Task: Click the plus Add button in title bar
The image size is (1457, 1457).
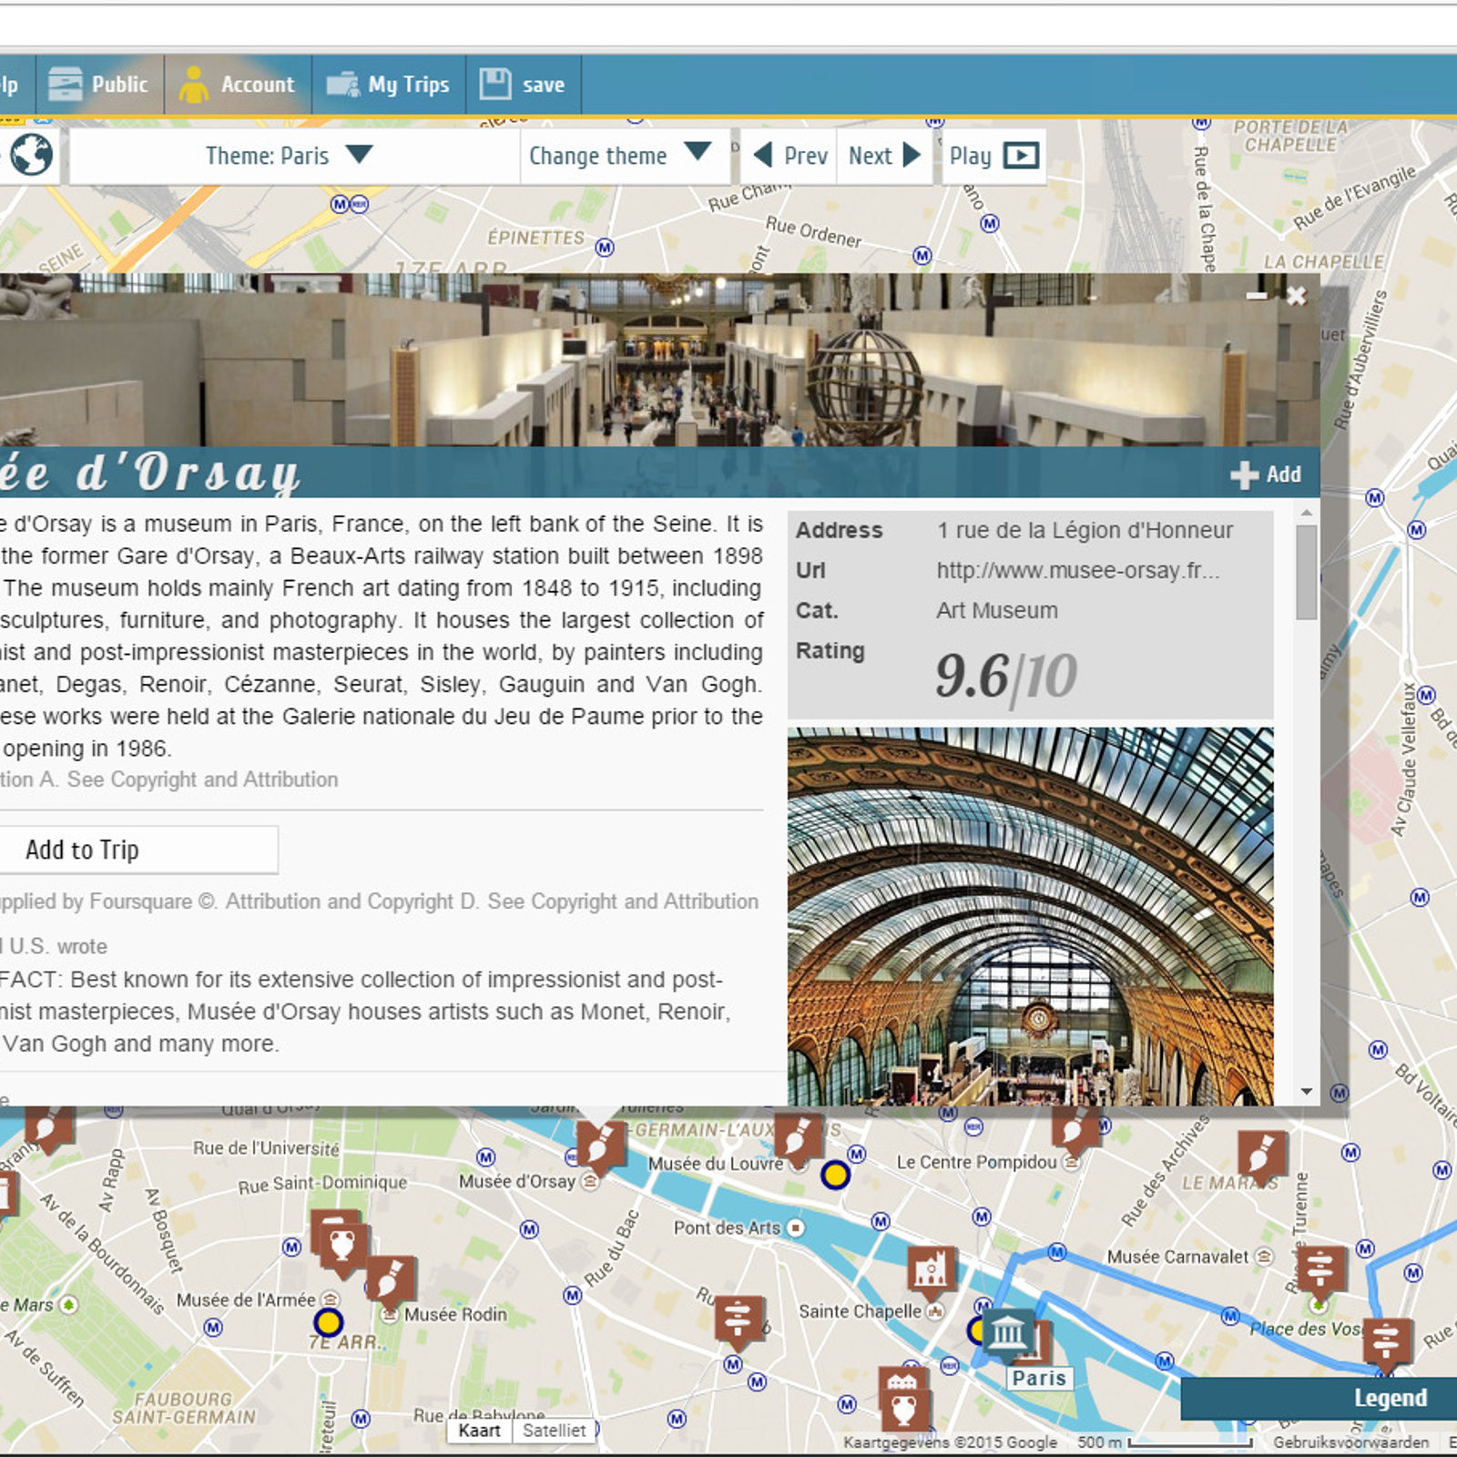Action: point(1266,474)
